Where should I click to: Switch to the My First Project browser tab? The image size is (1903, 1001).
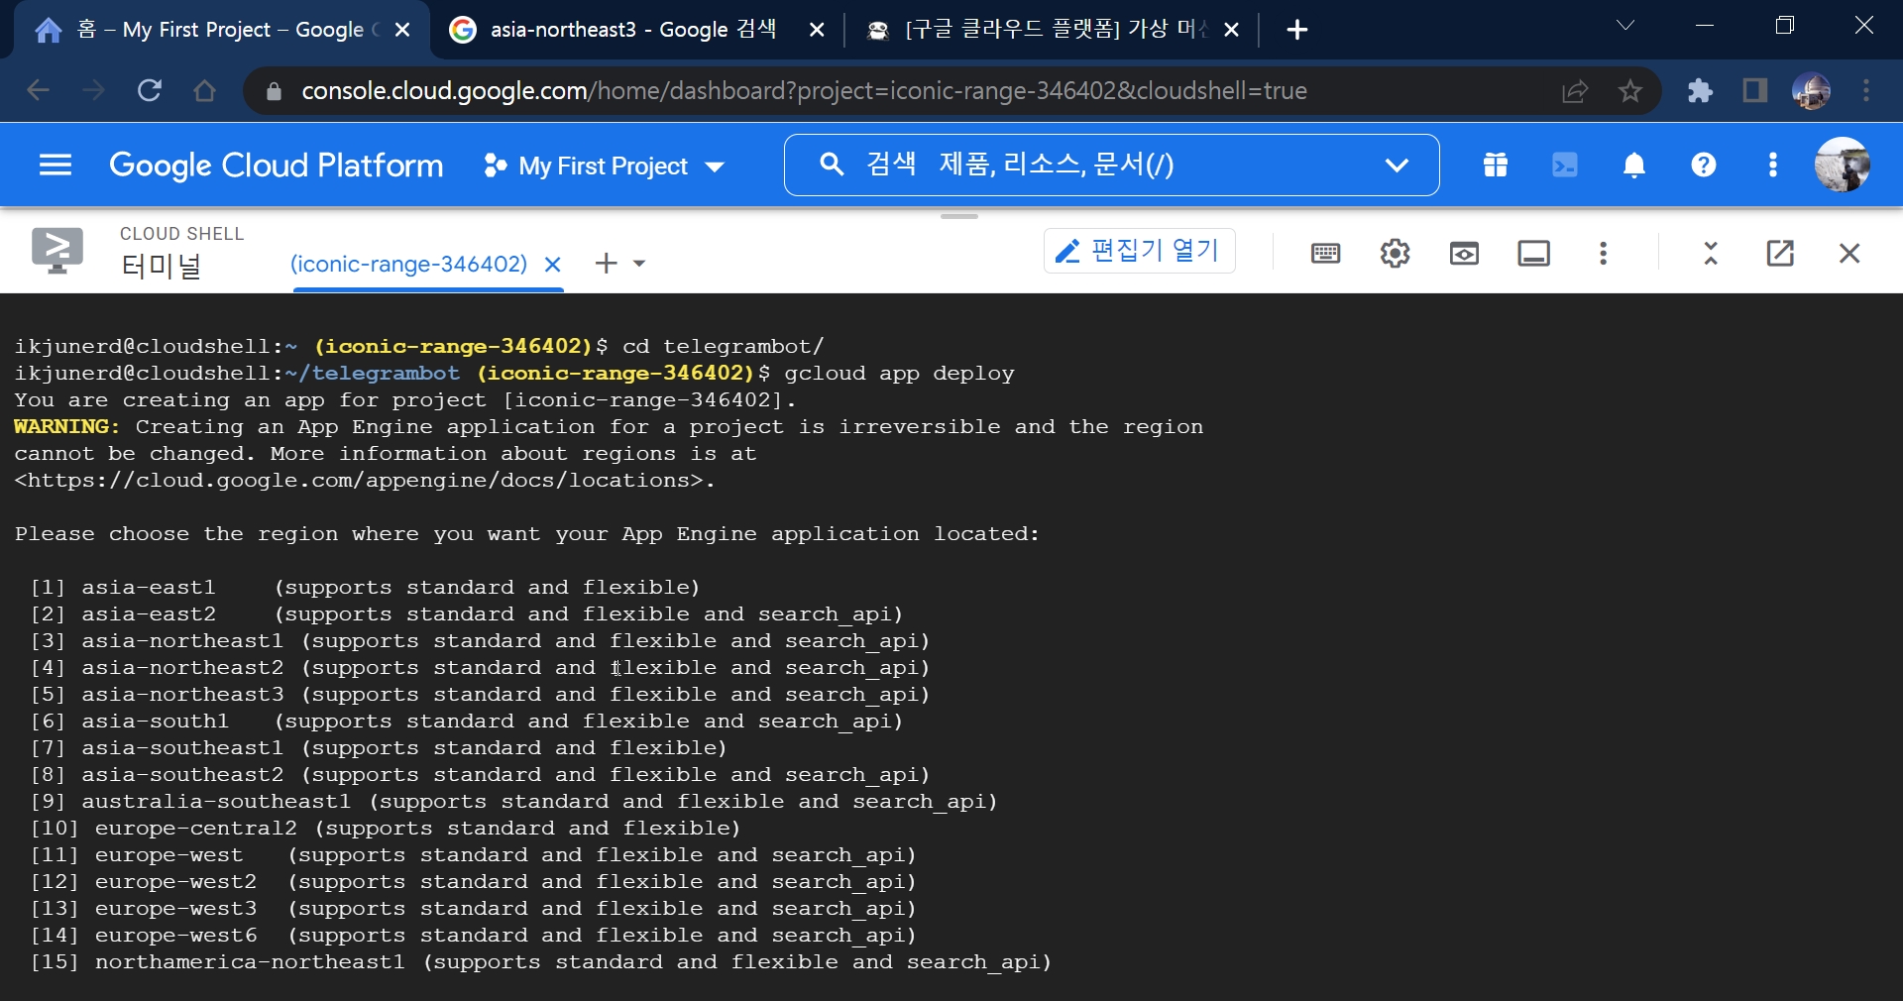pyautogui.click(x=220, y=30)
